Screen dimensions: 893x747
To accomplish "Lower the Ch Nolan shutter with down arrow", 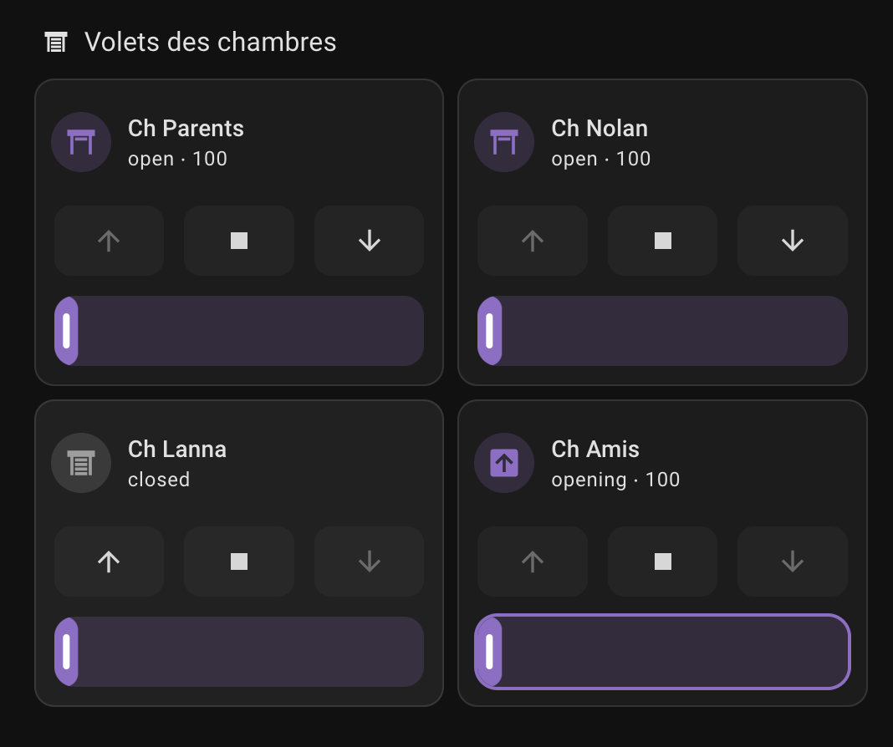I will pyautogui.click(x=792, y=241).
